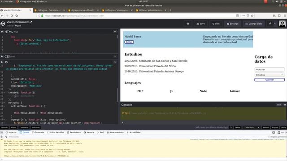Open Navegador web Firefox app menu

click(x=31, y=1)
